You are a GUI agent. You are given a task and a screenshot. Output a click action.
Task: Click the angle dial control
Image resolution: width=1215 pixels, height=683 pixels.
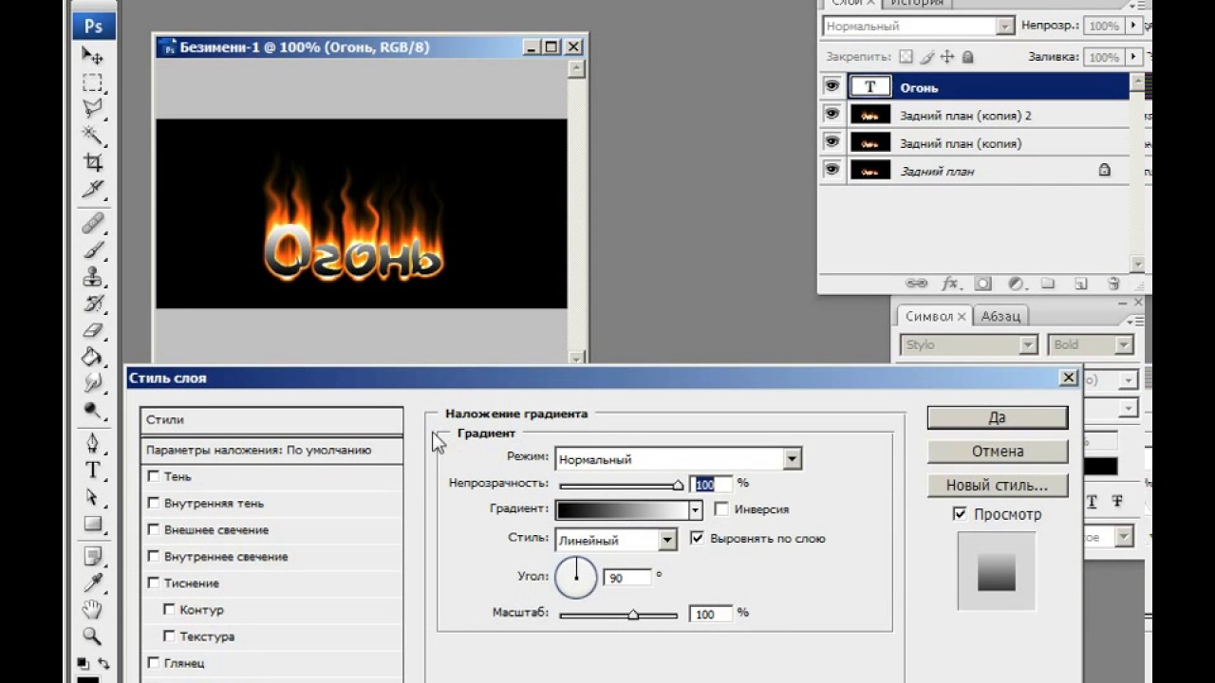point(576,577)
